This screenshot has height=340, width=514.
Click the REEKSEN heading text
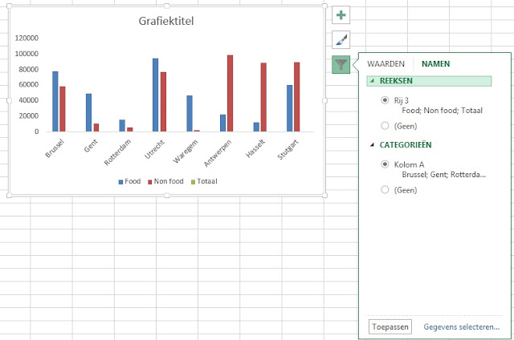tap(396, 81)
